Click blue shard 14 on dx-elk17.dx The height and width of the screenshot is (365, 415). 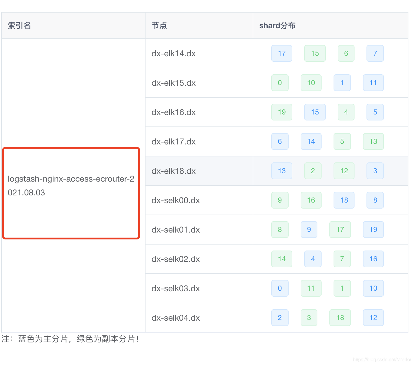click(311, 141)
